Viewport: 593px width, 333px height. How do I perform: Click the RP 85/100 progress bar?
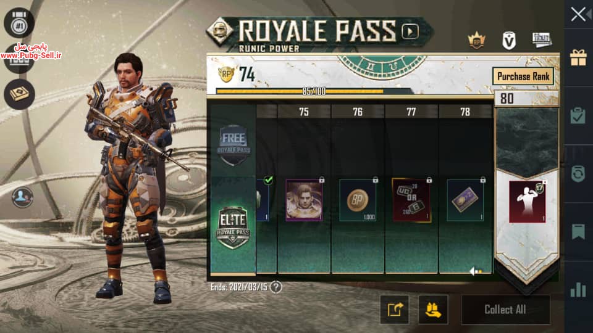click(x=314, y=91)
